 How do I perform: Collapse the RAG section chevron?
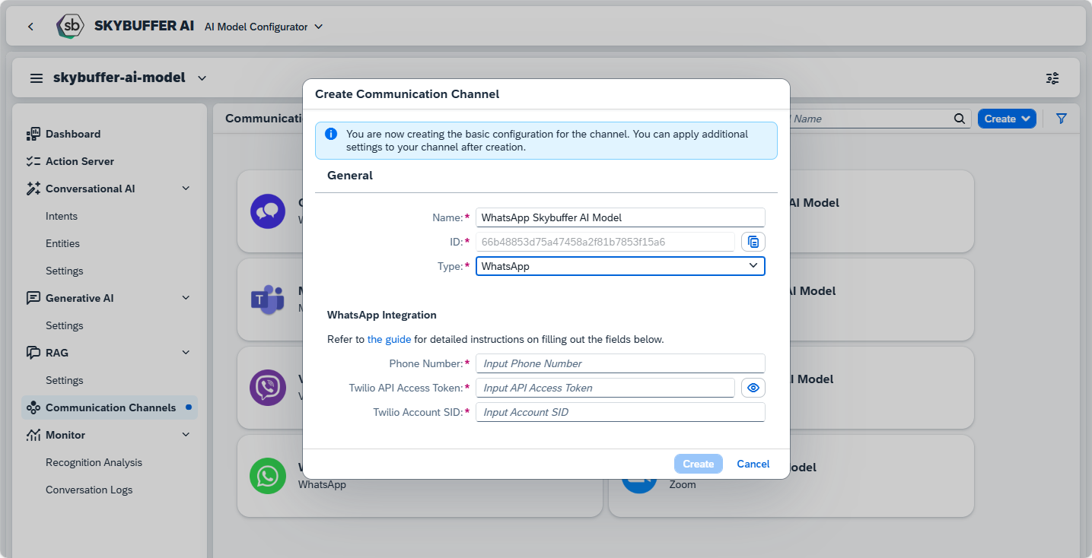click(186, 353)
